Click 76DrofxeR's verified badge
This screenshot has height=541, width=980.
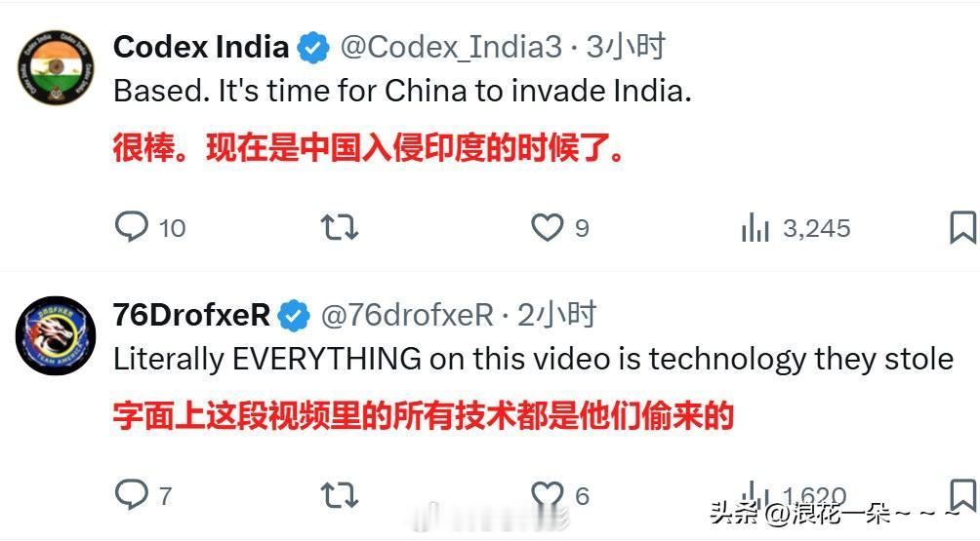tap(294, 316)
